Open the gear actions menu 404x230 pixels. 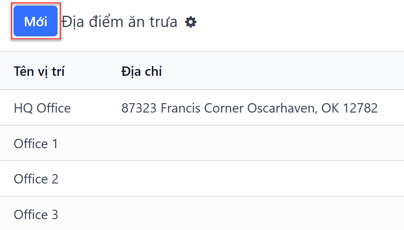[191, 22]
